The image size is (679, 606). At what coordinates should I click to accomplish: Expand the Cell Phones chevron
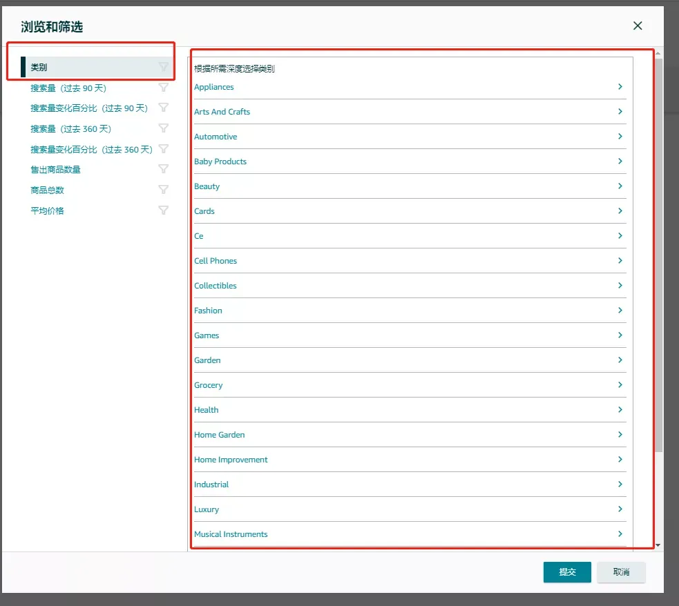click(620, 260)
